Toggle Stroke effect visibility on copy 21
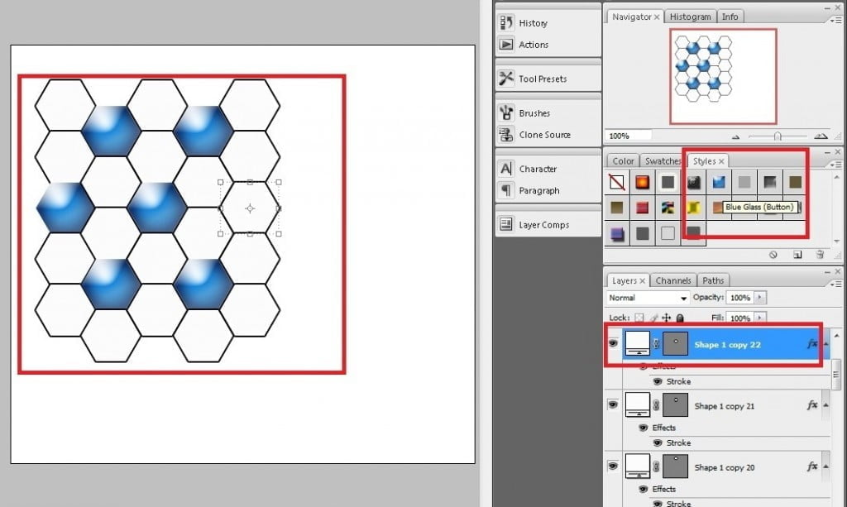Screen dimensions: 847x507 coord(658,442)
